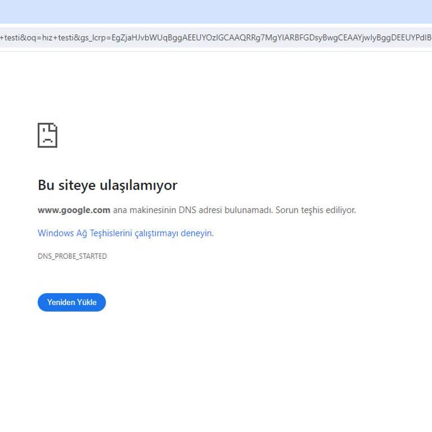This screenshot has height=432, width=432.
Task: Click the Bu siteye ulaşılamıyor heading
Action: coord(107,185)
